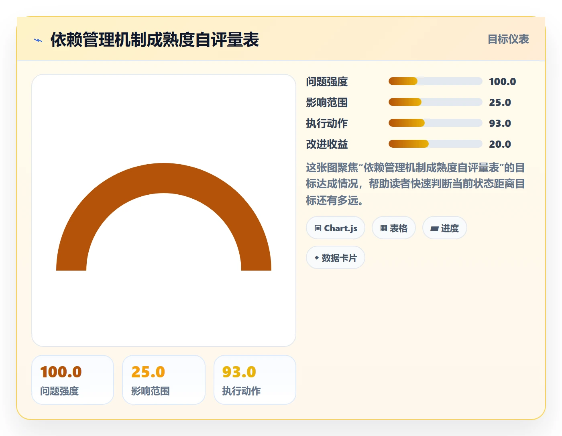Click the 问题强度 progress bar
The height and width of the screenshot is (436, 562).
(435, 81)
